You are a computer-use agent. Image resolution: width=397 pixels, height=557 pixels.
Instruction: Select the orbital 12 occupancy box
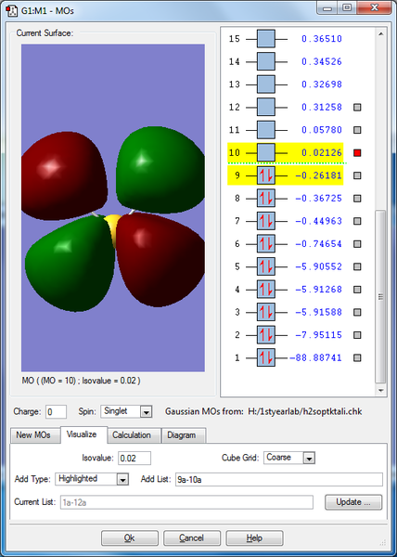coord(266,107)
